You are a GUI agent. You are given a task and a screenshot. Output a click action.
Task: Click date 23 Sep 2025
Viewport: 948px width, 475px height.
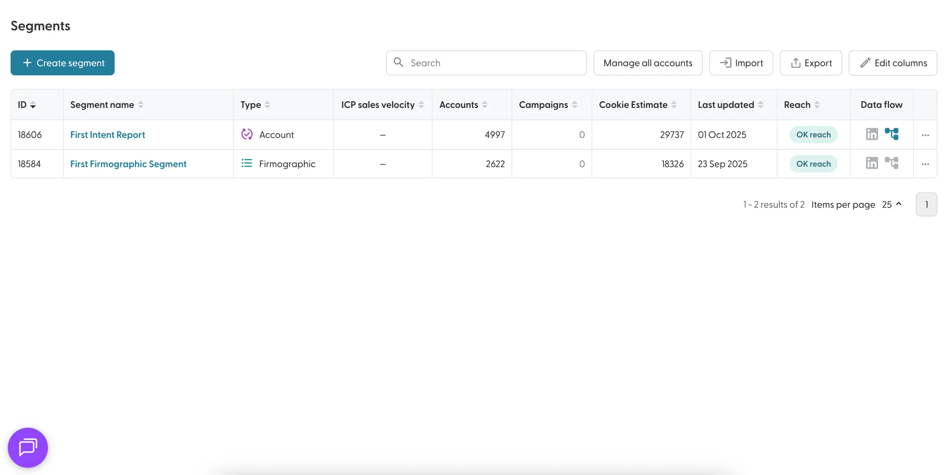723,164
